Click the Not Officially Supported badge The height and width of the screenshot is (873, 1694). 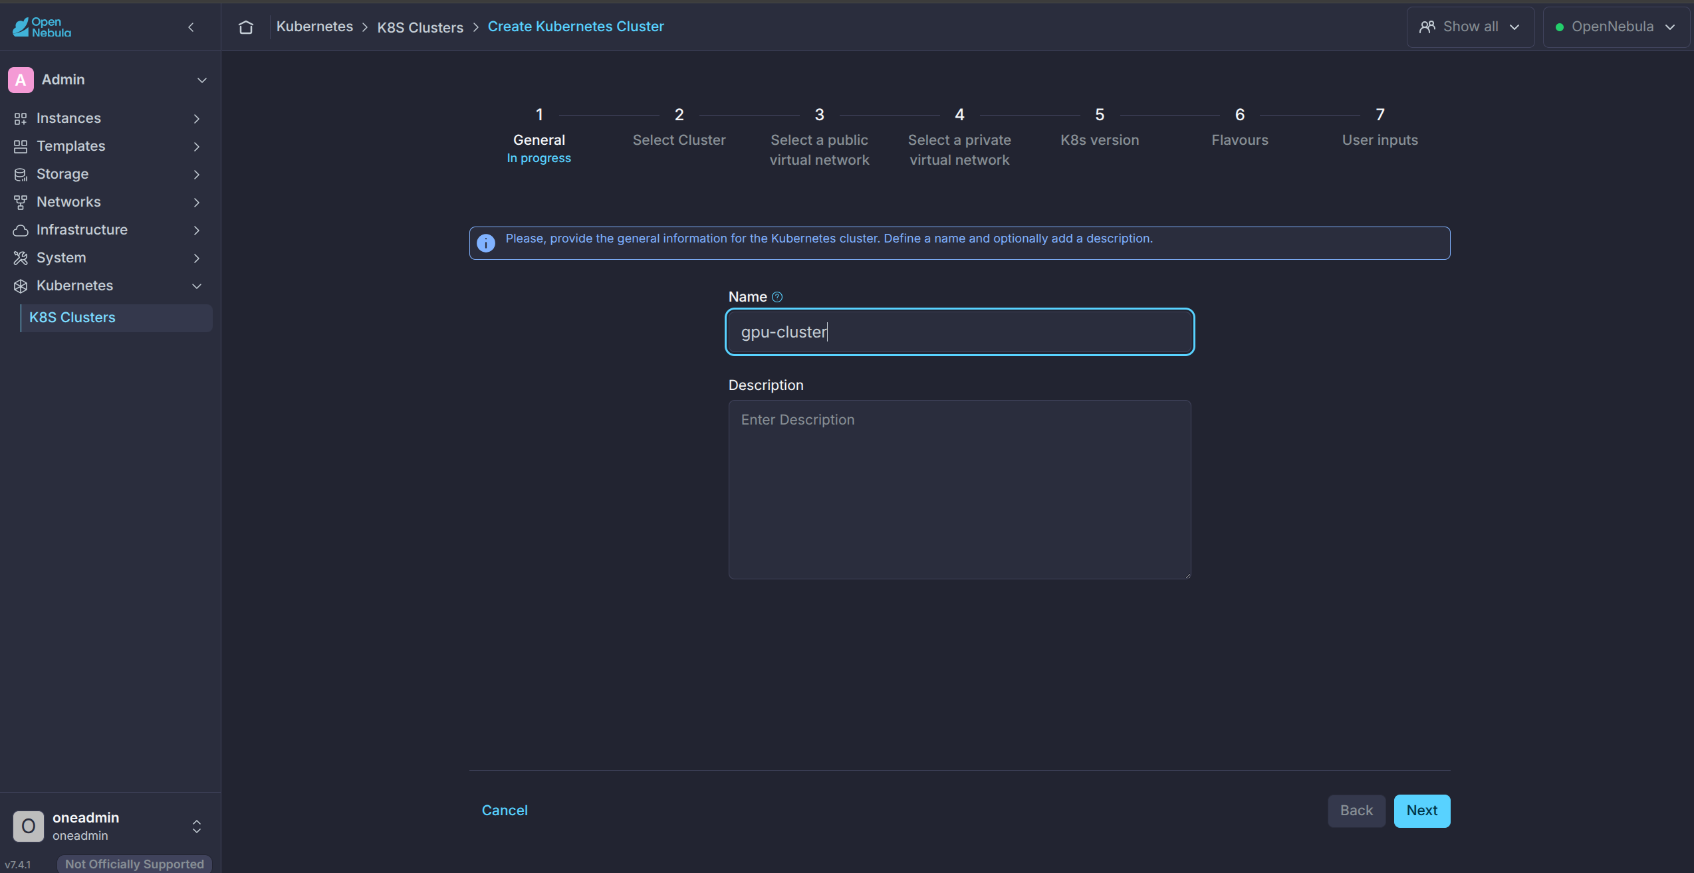pos(134,864)
